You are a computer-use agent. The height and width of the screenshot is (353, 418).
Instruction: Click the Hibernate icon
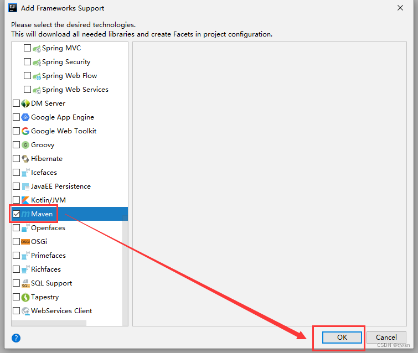point(25,159)
